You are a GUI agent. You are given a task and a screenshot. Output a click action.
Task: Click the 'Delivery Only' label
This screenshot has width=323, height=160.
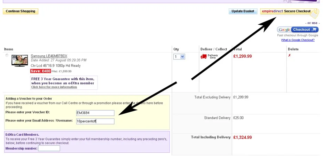tap(213, 56)
